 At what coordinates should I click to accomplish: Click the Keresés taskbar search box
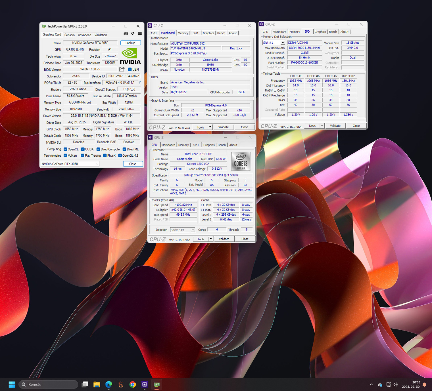(x=48, y=384)
